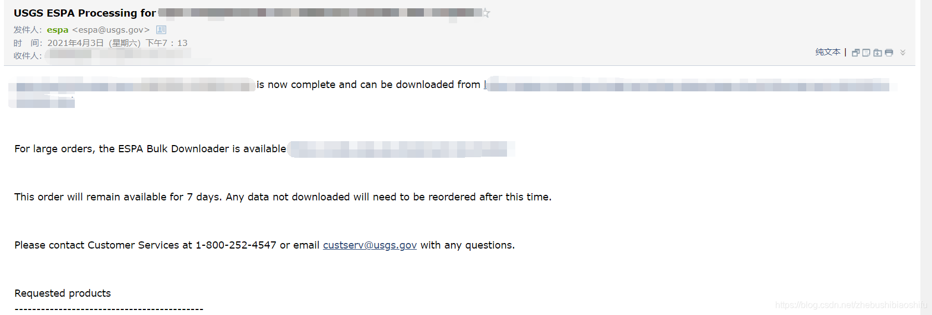Open sender contact card icon beside espa address
The width and height of the screenshot is (932, 315).
tap(161, 30)
